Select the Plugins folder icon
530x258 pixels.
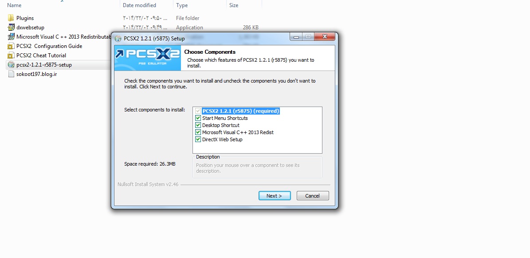point(11,18)
